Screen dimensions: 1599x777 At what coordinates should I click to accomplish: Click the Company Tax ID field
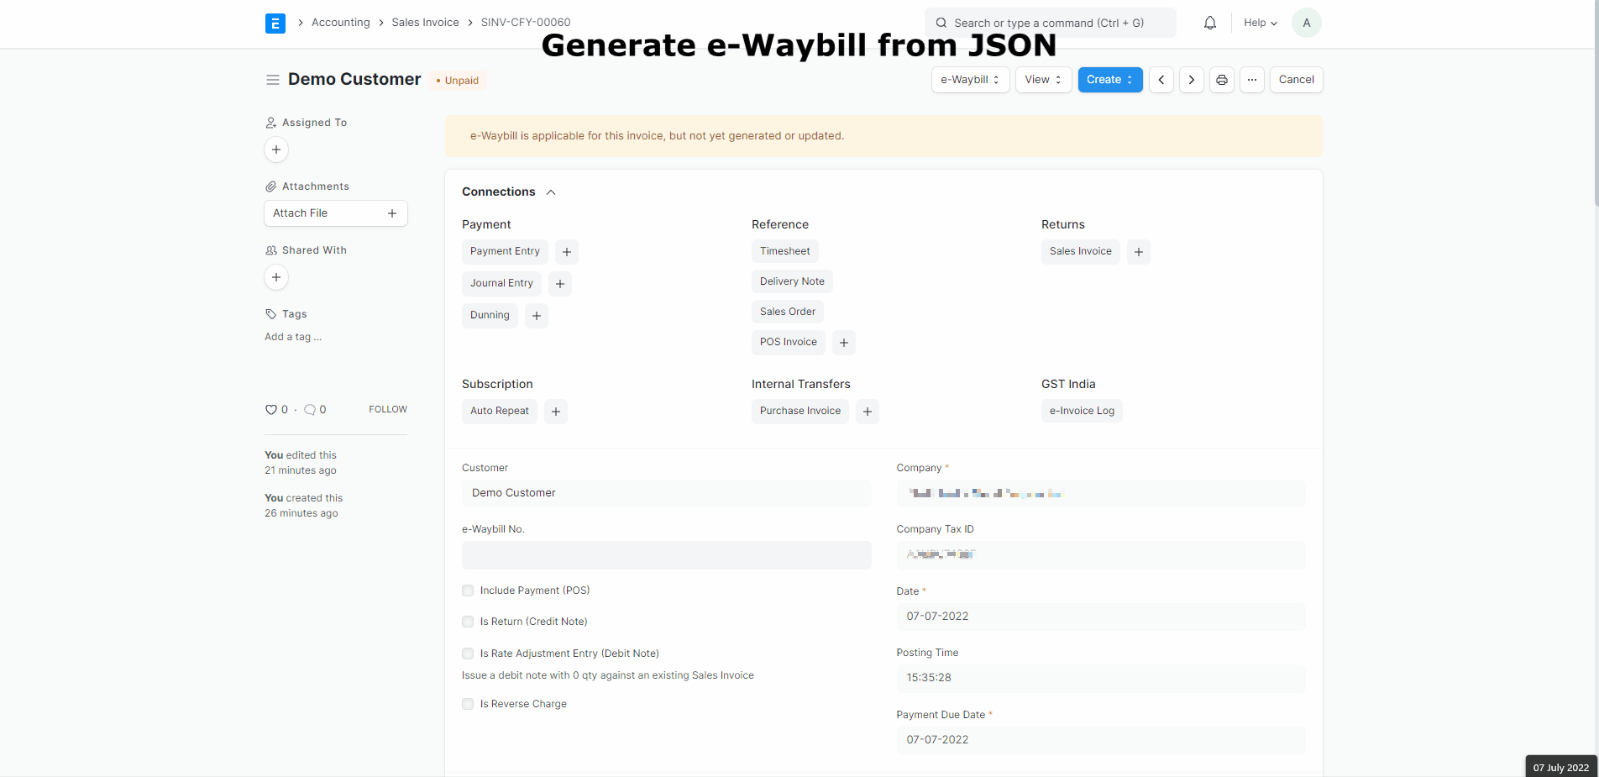coord(1101,554)
